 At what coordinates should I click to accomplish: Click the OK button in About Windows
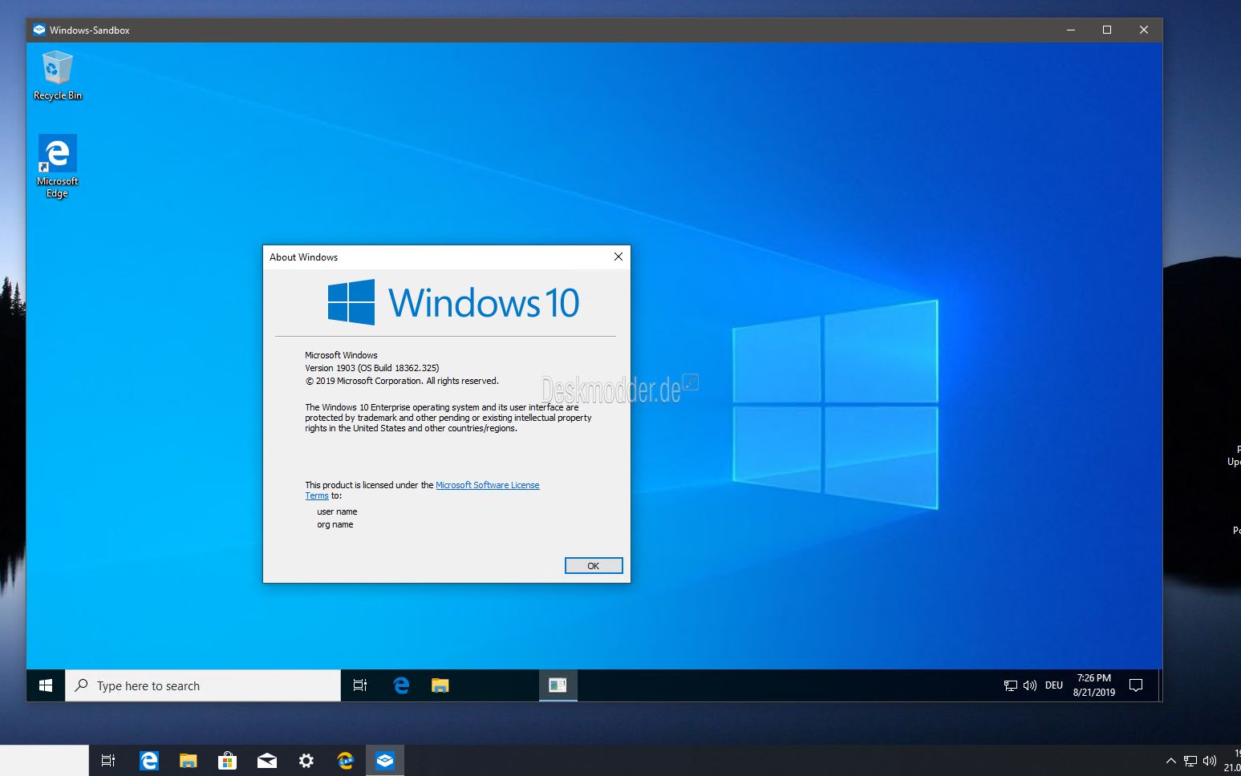pyautogui.click(x=594, y=566)
